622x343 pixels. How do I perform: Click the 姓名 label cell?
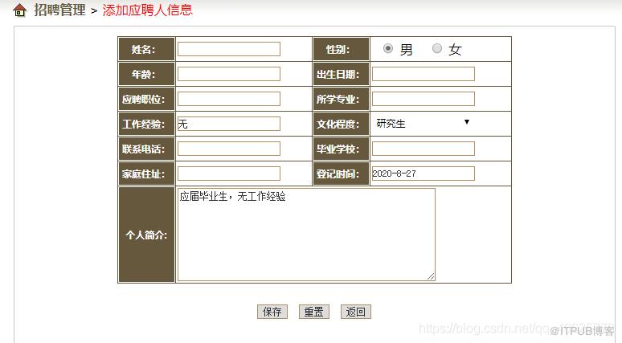[146, 49]
